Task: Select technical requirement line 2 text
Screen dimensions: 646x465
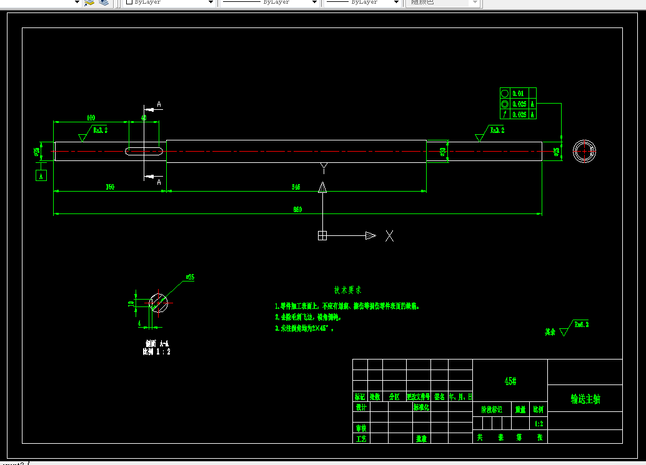Action: tap(308, 317)
